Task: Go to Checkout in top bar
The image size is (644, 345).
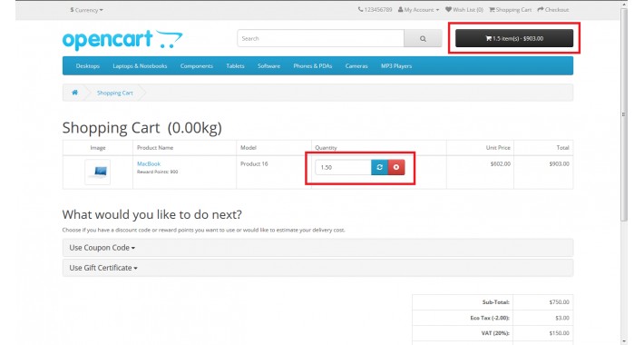Action: tap(553, 9)
